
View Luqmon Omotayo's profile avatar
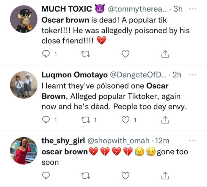[24, 85]
